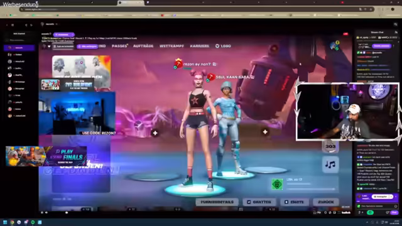This screenshot has height=226, width=402.
Task: Collapse the left channel sidebar arrow
Action: click(x=7, y=25)
